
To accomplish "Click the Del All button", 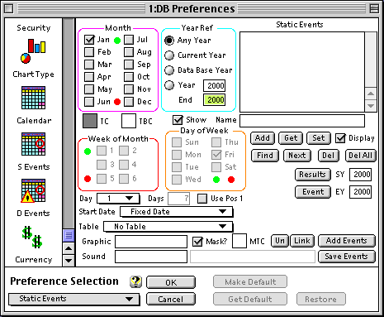I will (x=360, y=156).
